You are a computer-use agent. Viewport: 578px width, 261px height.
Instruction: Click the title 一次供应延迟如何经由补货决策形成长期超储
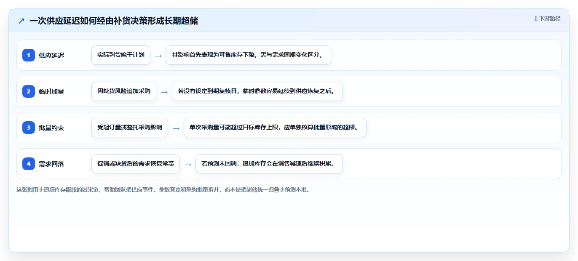tap(114, 21)
